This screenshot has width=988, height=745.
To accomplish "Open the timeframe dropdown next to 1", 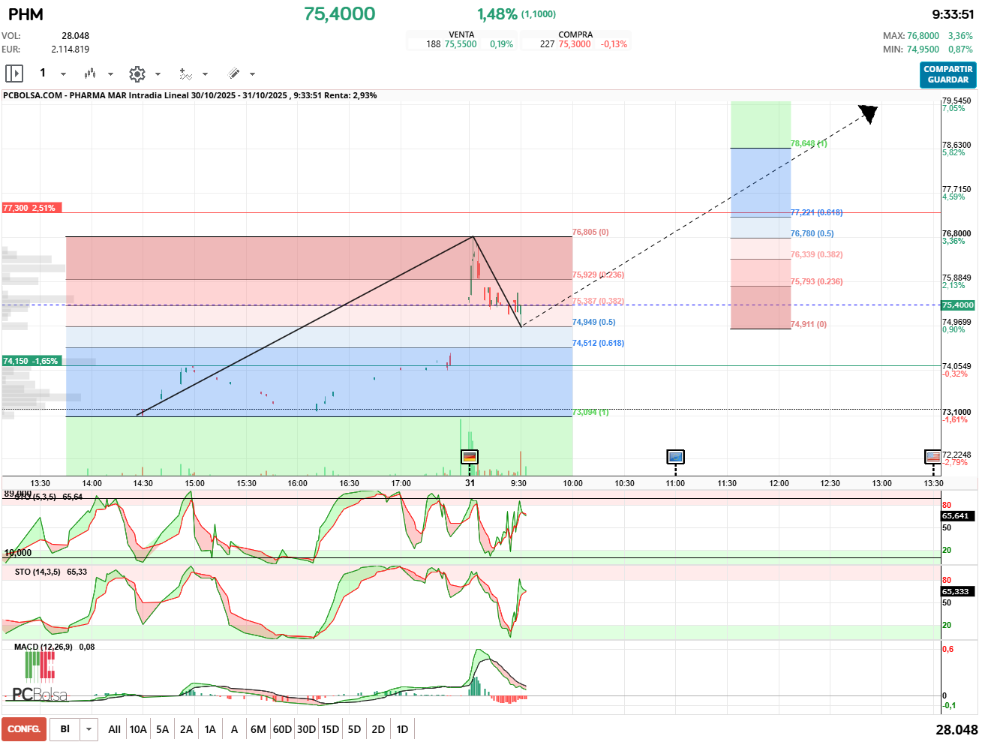I will pos(63,73).
